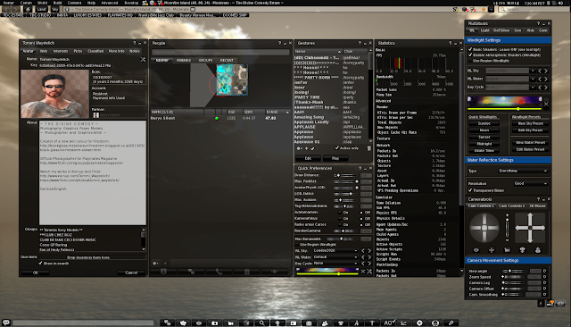Image resolution: width=571 pixels, height=327 pixels.
Task: Click Cancel button in profile window
Action: [x=131, y=272]
